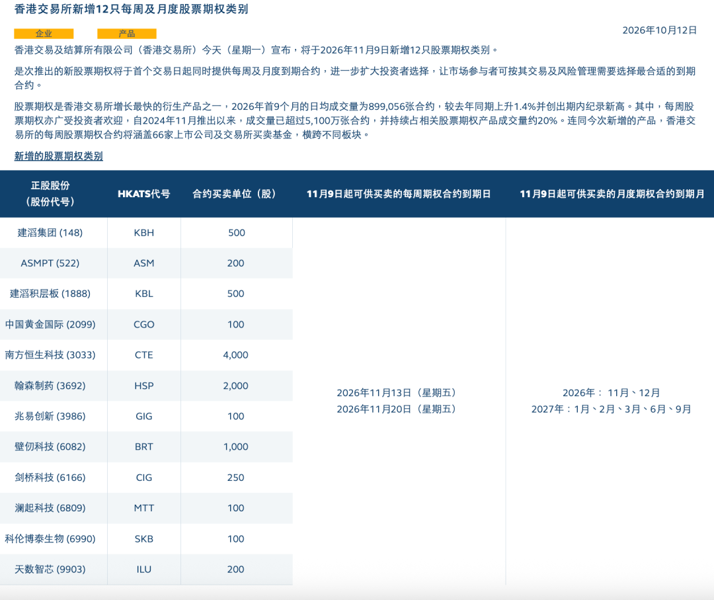Click the KBL HKATS code
Screen dimensions: 714x600
(x=144, y=294)
